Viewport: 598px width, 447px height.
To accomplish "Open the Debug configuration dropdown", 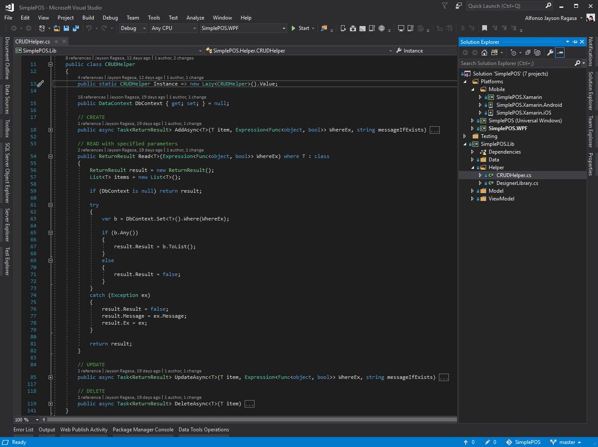I will (133, 28).
